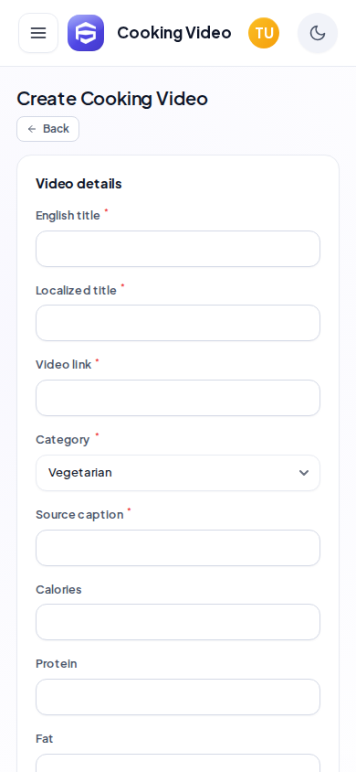Click into the Localized title field

[178, 323]
